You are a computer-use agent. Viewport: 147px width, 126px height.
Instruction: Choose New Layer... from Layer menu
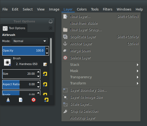coord(101,16)
